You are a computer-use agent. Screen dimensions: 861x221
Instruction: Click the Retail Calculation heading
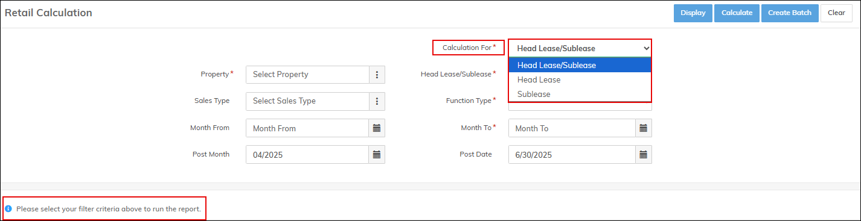48,13
